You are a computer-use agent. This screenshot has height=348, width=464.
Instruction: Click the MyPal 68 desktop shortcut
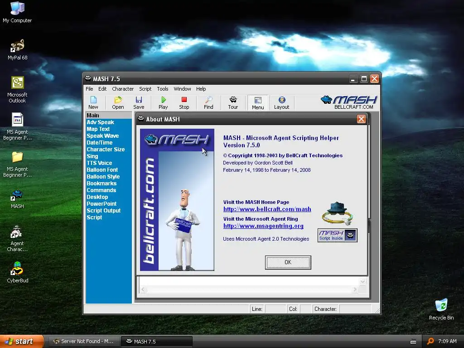17,49
